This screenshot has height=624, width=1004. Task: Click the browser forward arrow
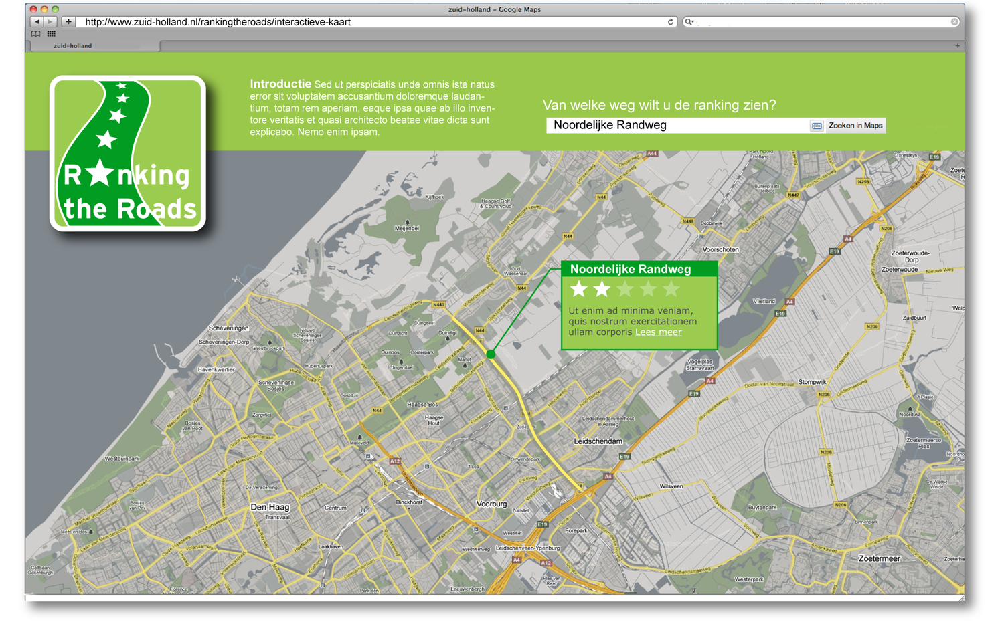click(50, 22)
